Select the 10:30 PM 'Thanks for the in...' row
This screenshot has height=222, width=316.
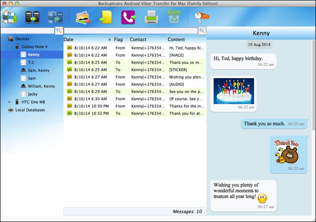click(135, 106)
